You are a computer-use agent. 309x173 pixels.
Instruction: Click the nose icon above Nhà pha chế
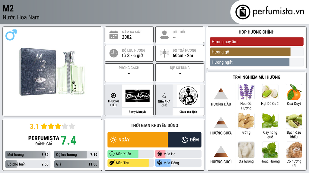(164, 96)
